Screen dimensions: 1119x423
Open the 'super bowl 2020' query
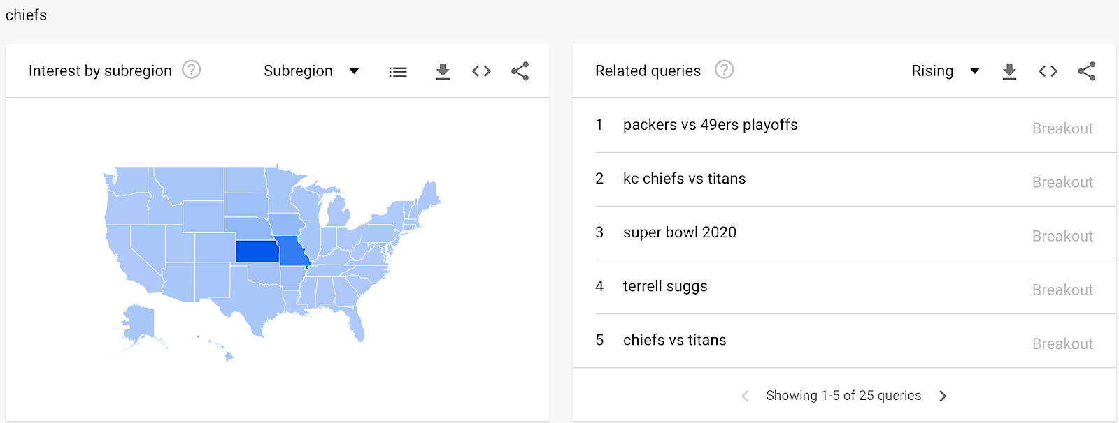[679, 232]
